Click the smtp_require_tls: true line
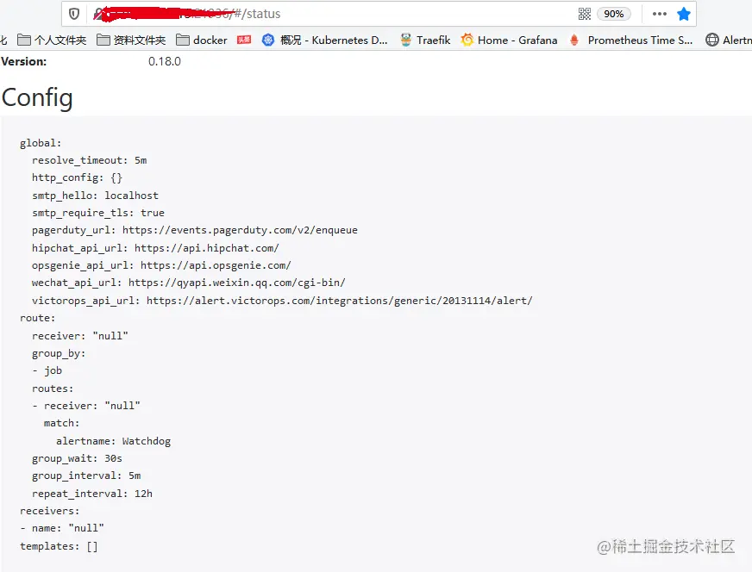 coord(98,213)
